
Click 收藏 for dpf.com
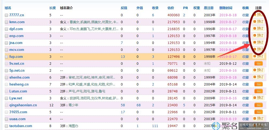coord(245,29)
